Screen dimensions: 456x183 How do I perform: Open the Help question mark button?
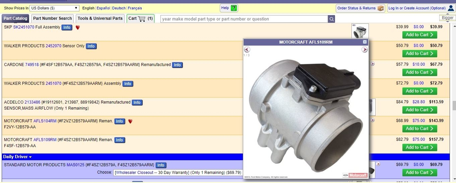229,8
